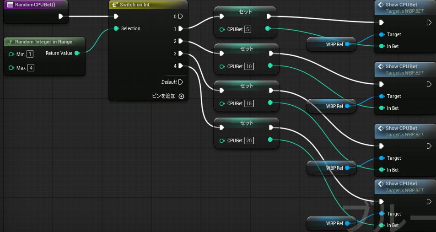Click the blue Target pin on top Show CPUBet

tap(381, 34)
